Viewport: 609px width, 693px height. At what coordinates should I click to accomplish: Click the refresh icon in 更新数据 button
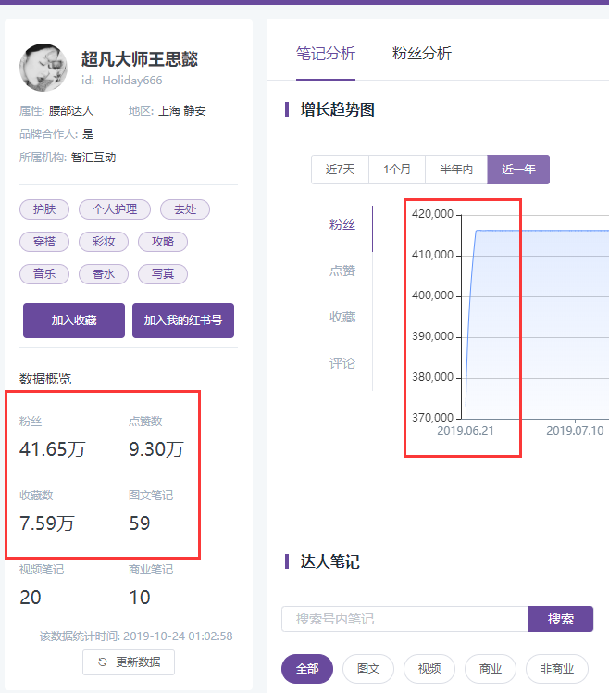pyautogui.click(x=103, y=661)
